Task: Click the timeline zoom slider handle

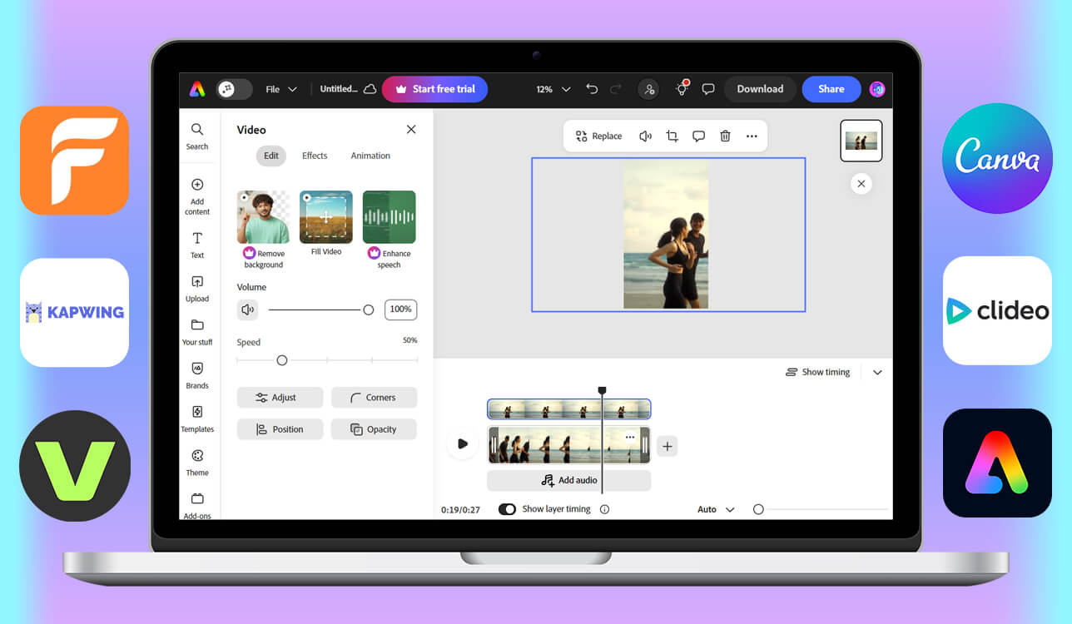Action: coord(758,509)
